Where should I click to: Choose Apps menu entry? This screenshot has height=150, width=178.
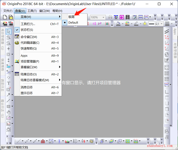point(38,56)
